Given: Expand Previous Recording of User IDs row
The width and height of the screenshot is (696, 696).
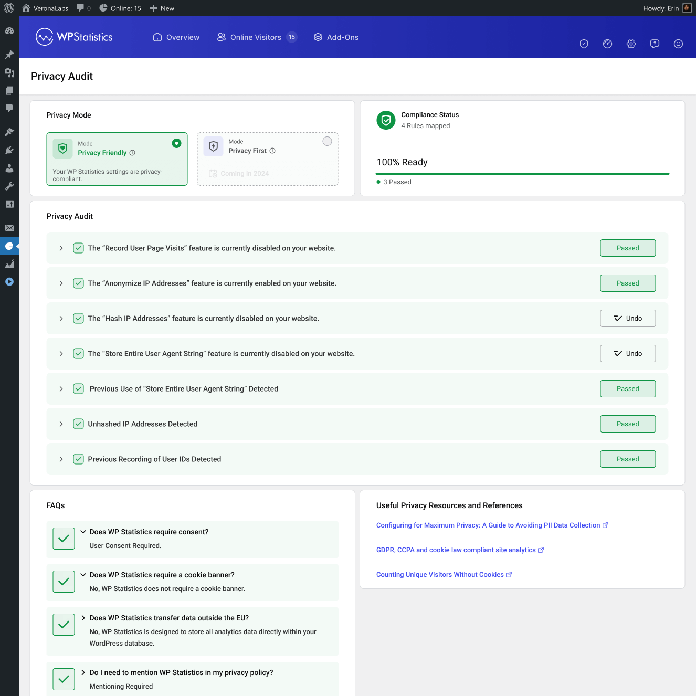Looking at the screenshot, I should click(61, 459).
